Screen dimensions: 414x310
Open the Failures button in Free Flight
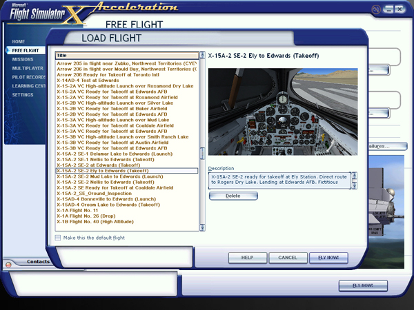pos(387,146)
